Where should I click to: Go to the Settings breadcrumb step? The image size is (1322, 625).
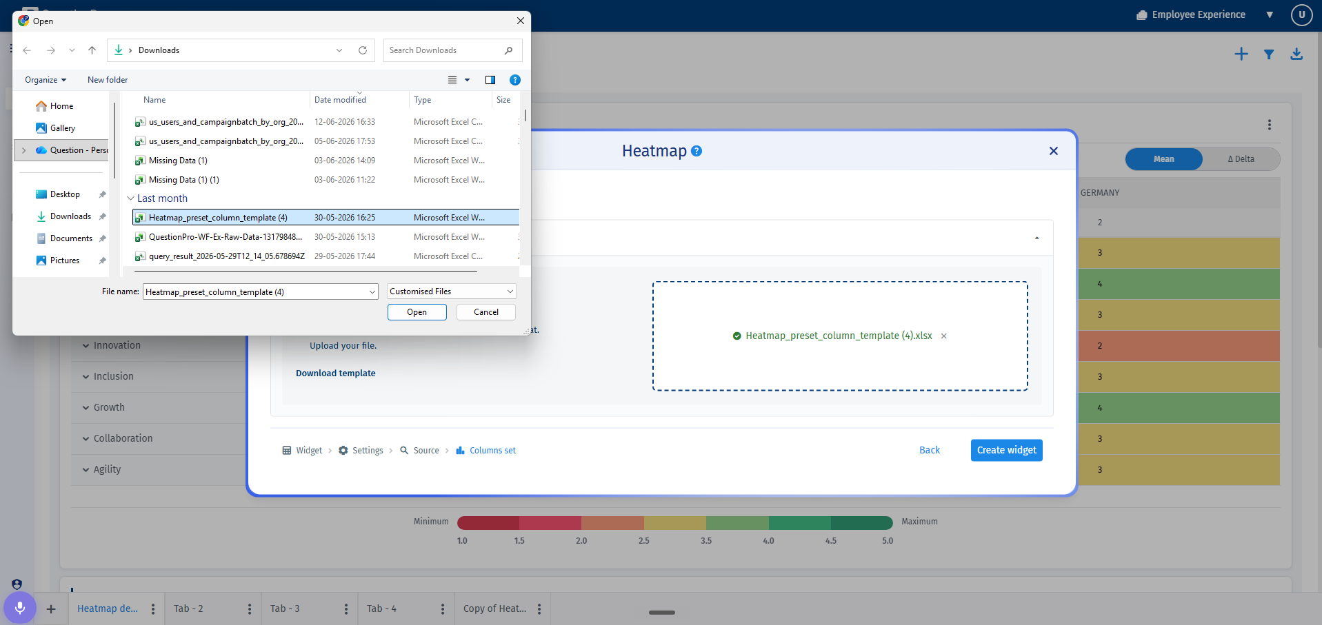361,451
